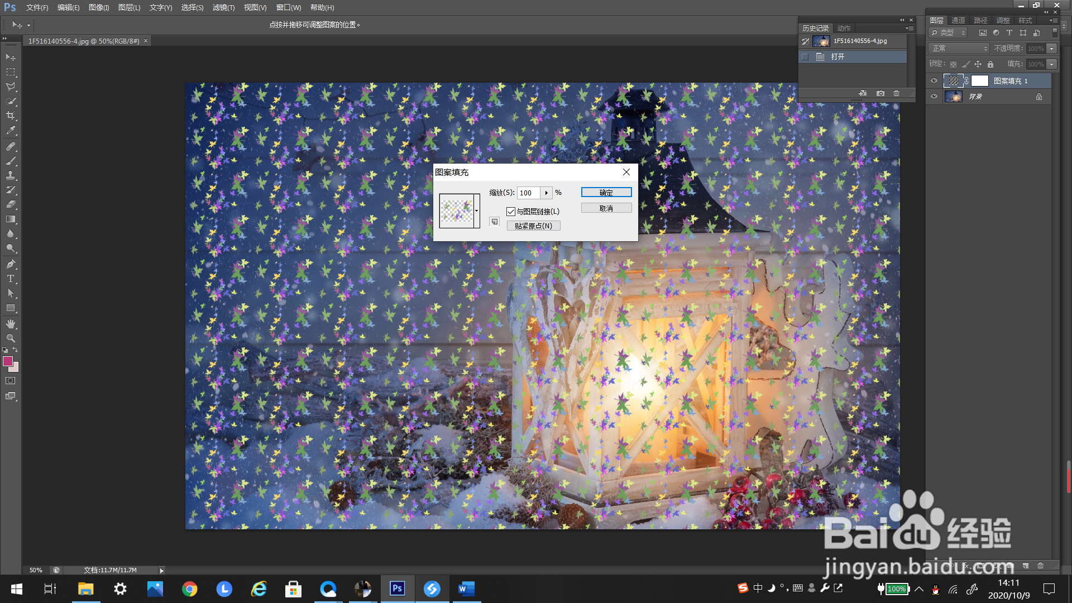Select the Eyedropper tool
This screenshot has height=603, width=1072.
[x=11, y=131]
